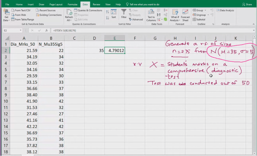Open the Data Analysis tool
The height and width of the screenshot is (156, 257).
point(225,10)
